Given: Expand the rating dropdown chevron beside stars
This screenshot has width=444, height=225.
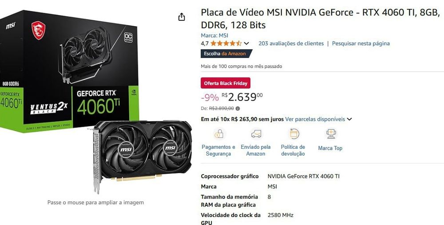Looking at the screenshot, I should pyautogui.click(x=246, y=43).
